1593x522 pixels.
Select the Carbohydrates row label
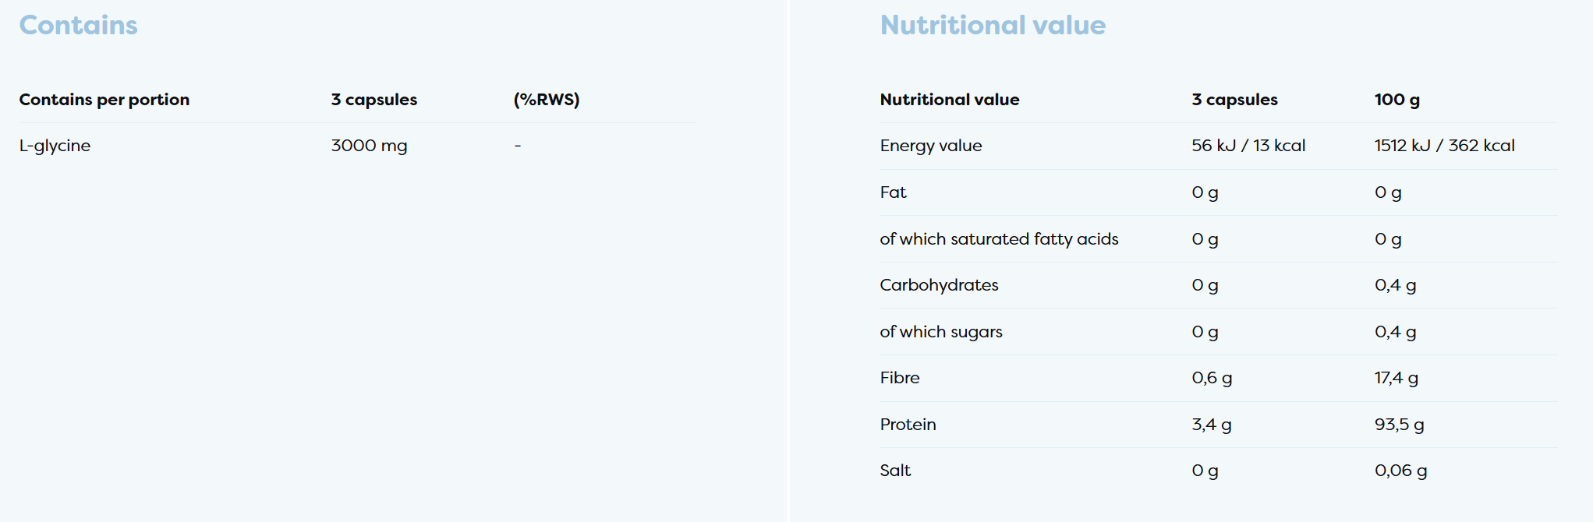939,285
